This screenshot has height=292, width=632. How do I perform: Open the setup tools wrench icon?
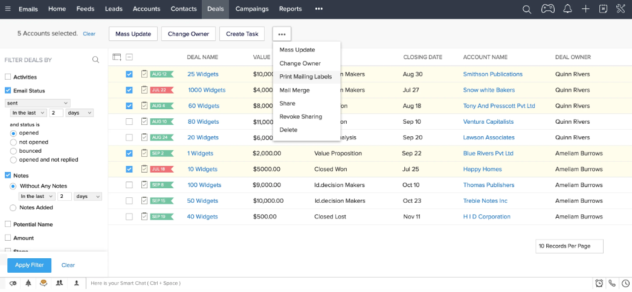(x=621, y=9)
